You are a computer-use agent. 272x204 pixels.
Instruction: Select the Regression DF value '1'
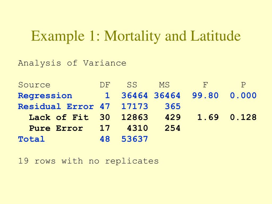click(x=107, y=96)
